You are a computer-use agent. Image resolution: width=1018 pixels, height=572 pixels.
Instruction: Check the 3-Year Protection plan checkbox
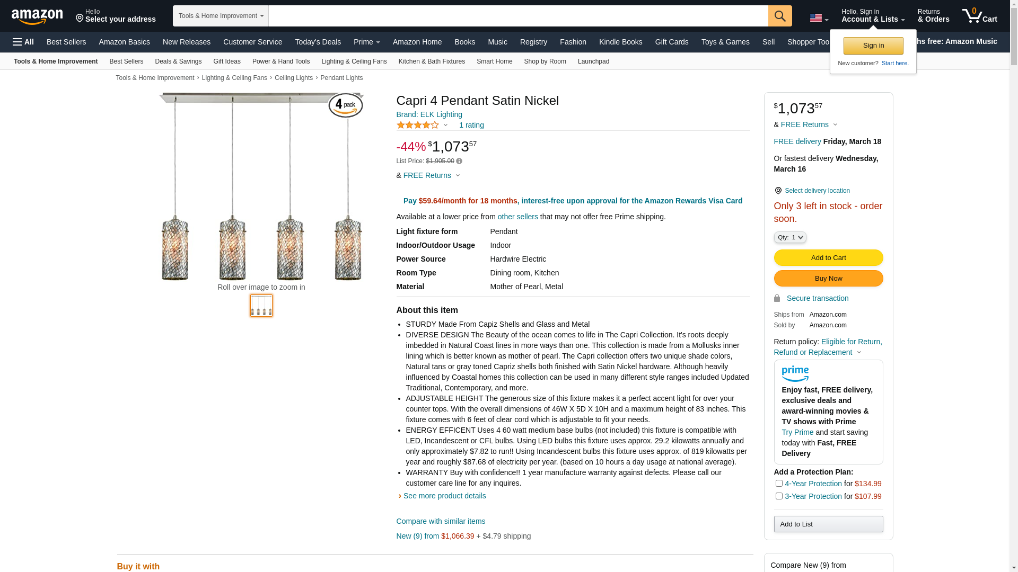pos(779,496)
